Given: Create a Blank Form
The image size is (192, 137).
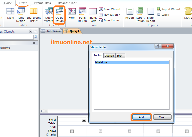Looking at the screenshot, I should point(93,15).
